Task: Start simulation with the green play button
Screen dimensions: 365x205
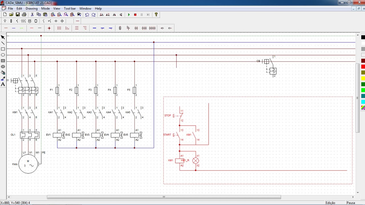Action: [x=129, y=15]
